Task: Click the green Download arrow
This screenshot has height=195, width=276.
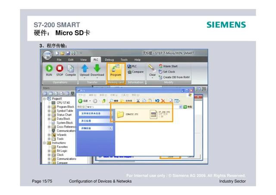Action: pyautogui.click(x=97, y=68)
